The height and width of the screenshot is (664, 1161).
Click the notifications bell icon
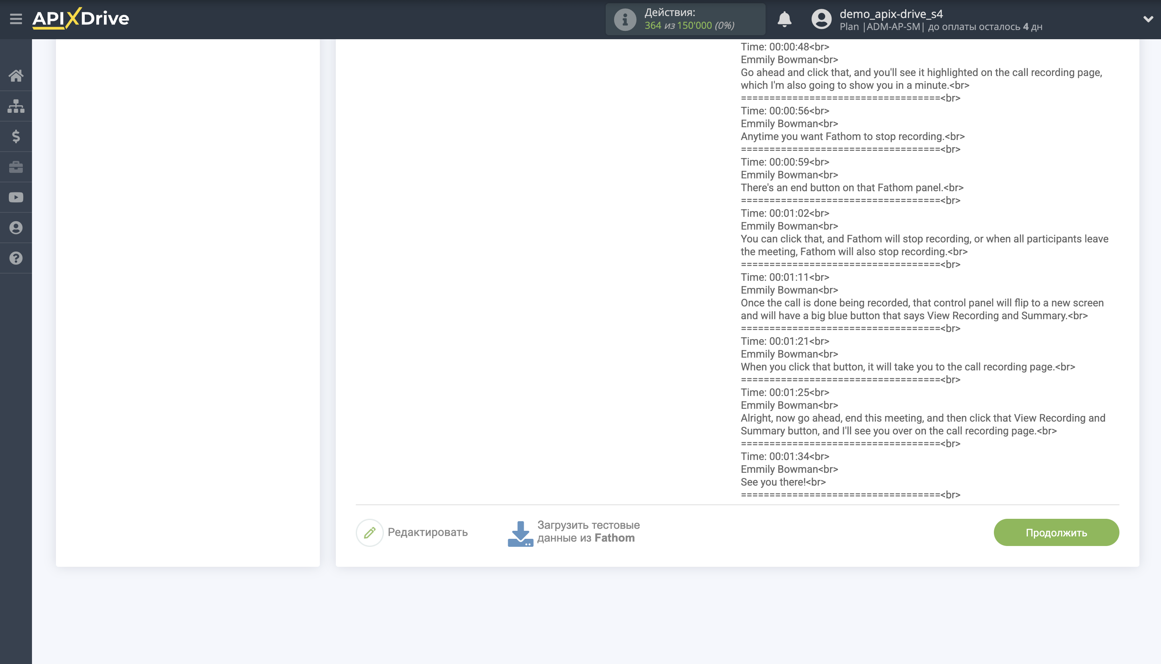(x=784, y=19)
